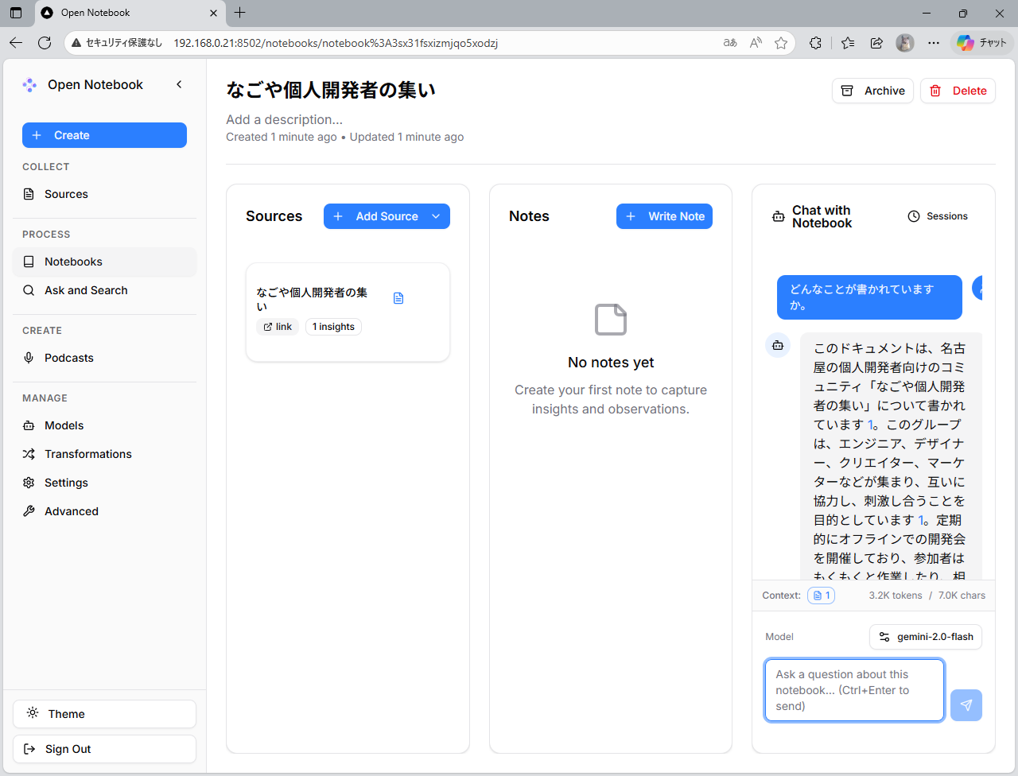Image resolution: width=1018 pixels, height=776 pixels.
Task: Click the notebook title なごや個人開発者の集い heading
Action: [331, 90]
